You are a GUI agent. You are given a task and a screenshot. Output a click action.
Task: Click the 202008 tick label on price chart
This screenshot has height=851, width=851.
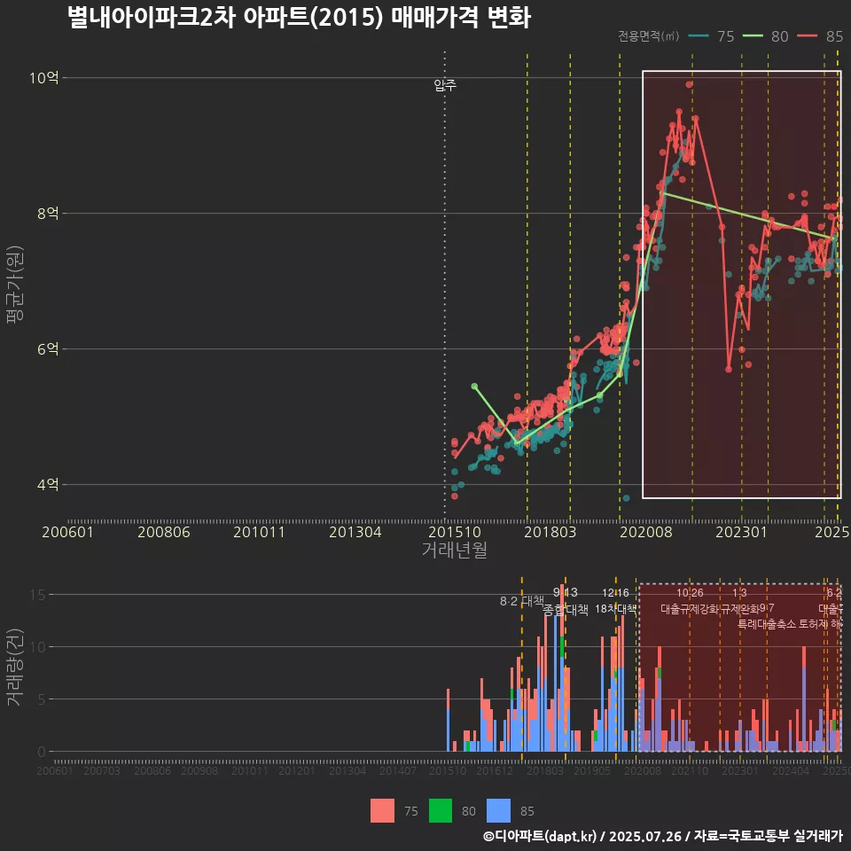646,532
